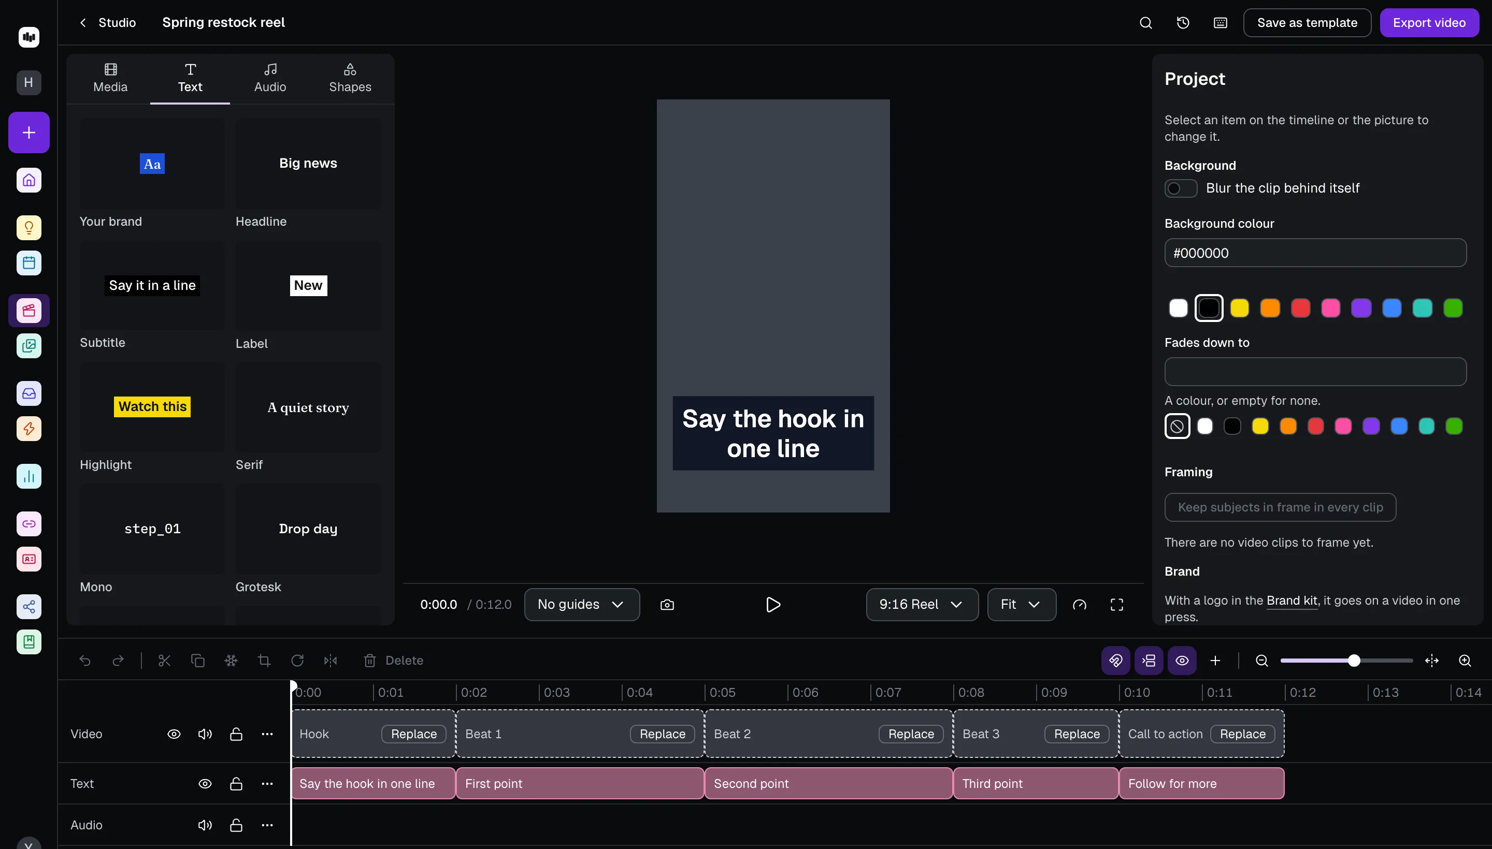Lock the Text track
Viewport: 1492px width, 849px height.
pyautogui.click(x=236, y=783)
